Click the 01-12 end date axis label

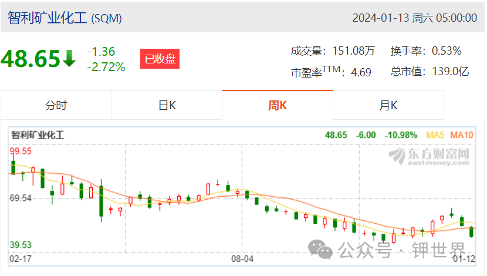click(464, 258)
